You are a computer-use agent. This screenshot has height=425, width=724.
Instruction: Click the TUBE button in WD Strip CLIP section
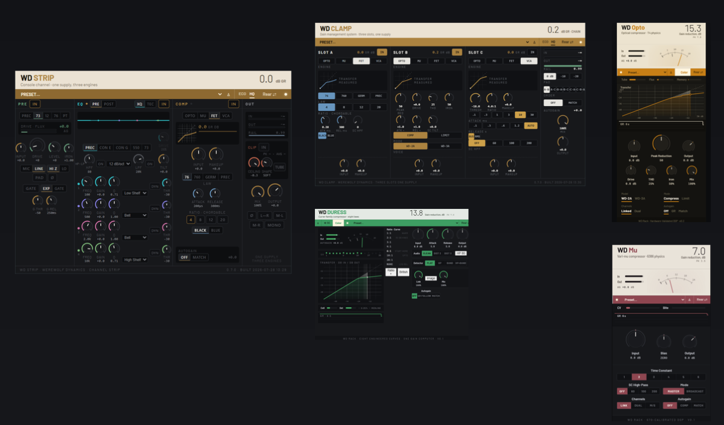point(279,167)
